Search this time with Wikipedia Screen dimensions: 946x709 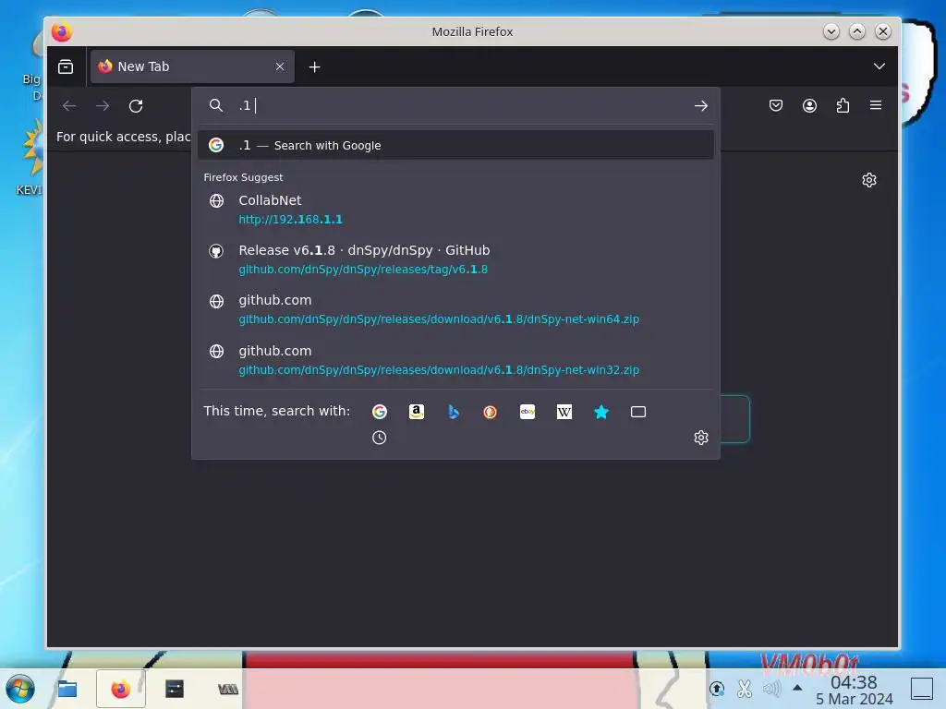(x=564, y=412)
